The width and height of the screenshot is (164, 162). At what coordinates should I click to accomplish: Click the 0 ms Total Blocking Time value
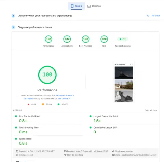tap(23, 132)
